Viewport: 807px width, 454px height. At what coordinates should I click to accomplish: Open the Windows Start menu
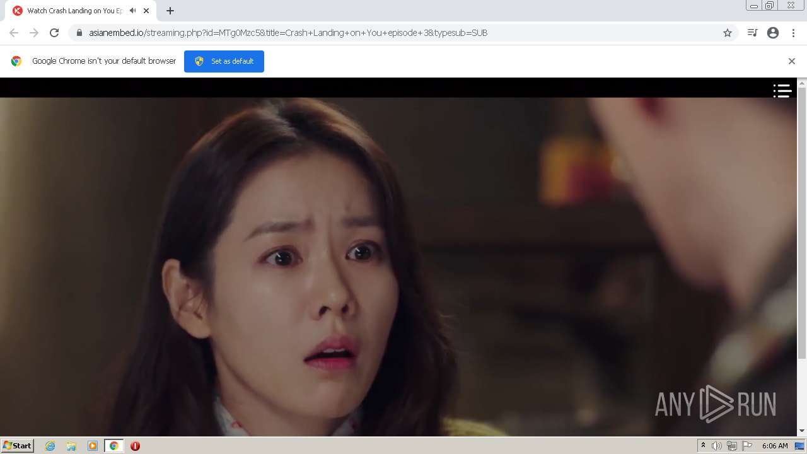tap(18, 445)
